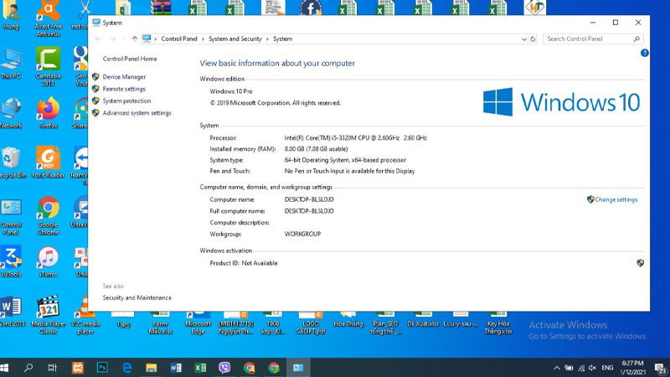Image resolution: width=670 pixels, height=377 pixels.
Task: Select Control Panel in breadcrumb
Action: (x=179, y=39)
